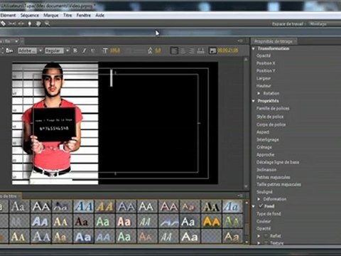Expand the Rotation property
341x256 pixels.
(259, 93)
